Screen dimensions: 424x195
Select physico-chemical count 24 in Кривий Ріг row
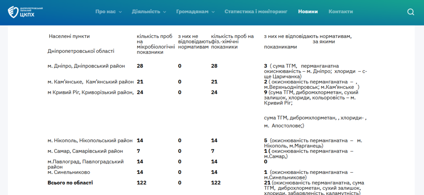point(214,92)
